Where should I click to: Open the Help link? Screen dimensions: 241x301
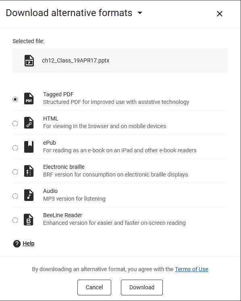(x=29, y=243)
